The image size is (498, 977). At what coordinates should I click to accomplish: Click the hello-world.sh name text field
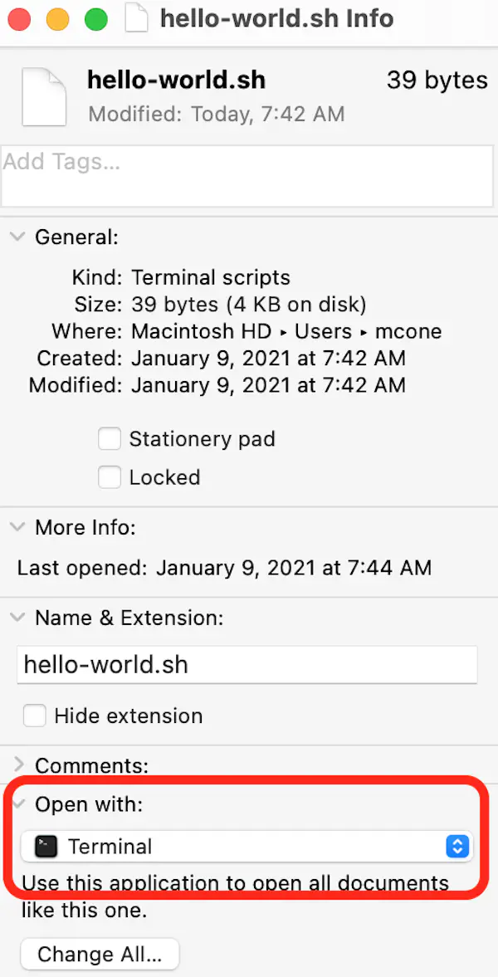(x=247, y=665)
